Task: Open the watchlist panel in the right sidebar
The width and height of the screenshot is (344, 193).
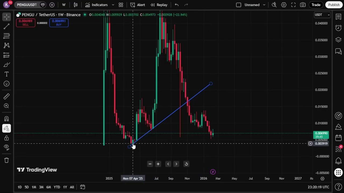Action: click(338, 17)
